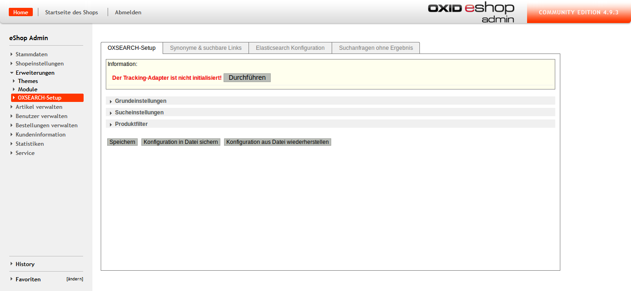Screen dimensions: 631x291
Task: Collapse the Erweiterungen menu
Action: pos(35,73)
